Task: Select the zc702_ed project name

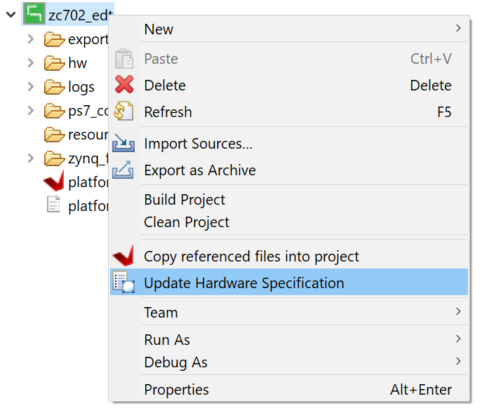Action: tap(80, 15)
